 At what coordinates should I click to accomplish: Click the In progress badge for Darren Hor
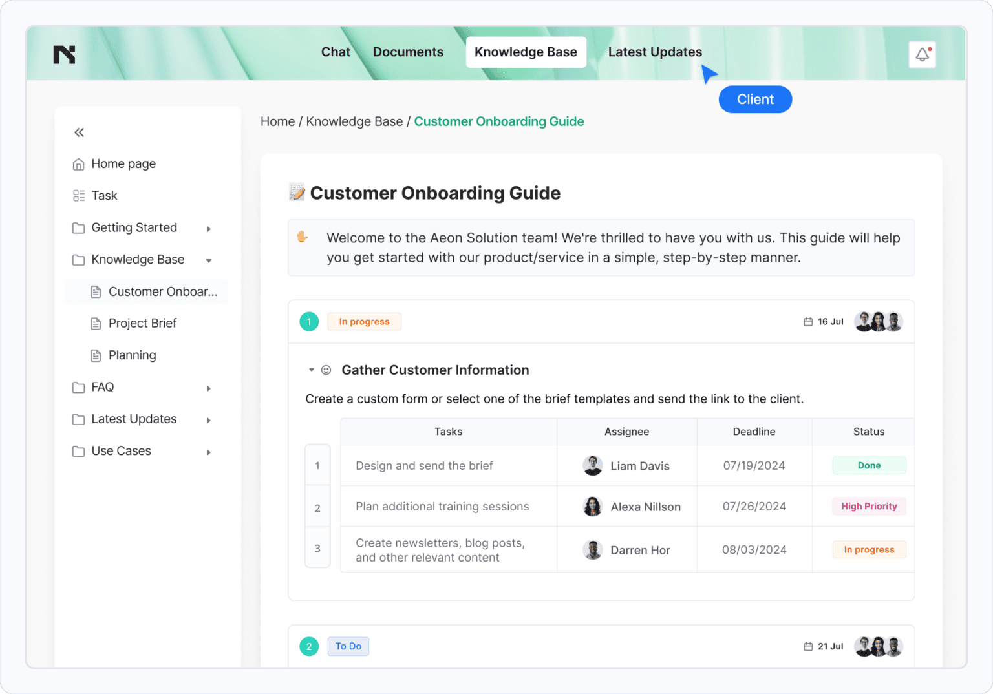[869, 549]
